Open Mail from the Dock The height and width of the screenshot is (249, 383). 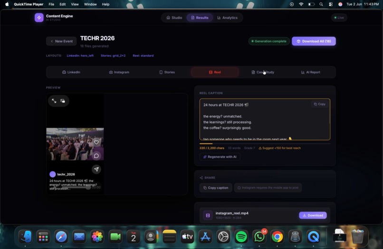pyautogui.click(x=79, y=237)
